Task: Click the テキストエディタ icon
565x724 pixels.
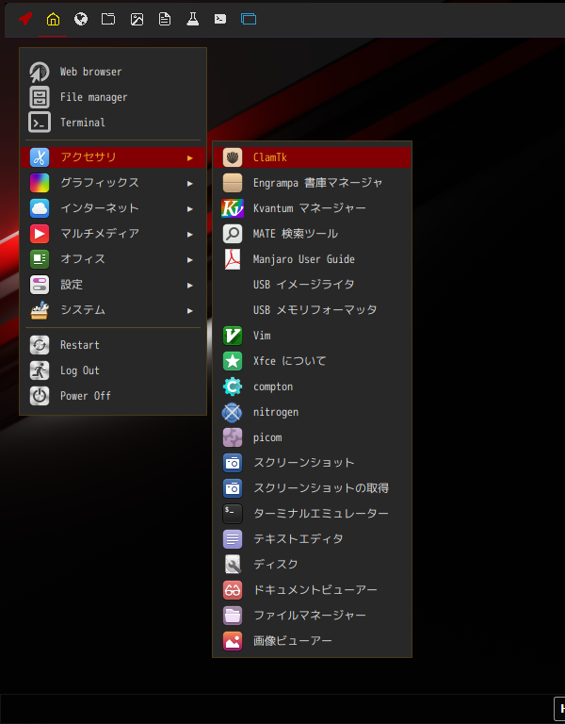Action: pyautogui.click(x=233, y=539)
